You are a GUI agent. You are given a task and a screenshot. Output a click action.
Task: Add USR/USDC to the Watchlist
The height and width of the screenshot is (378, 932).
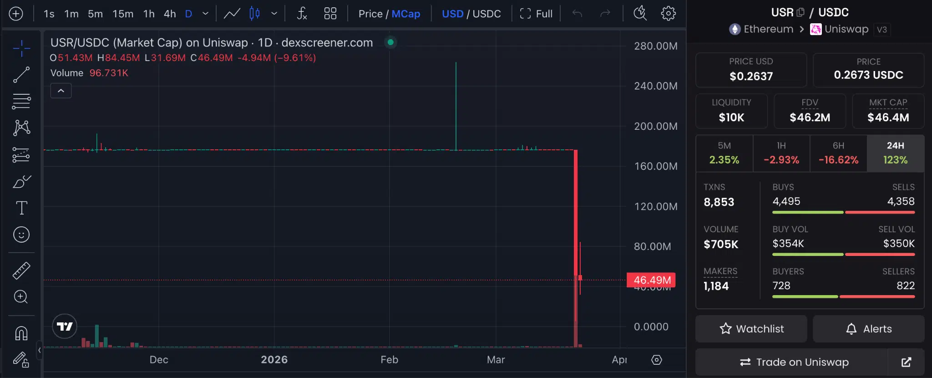coord(750,328)
